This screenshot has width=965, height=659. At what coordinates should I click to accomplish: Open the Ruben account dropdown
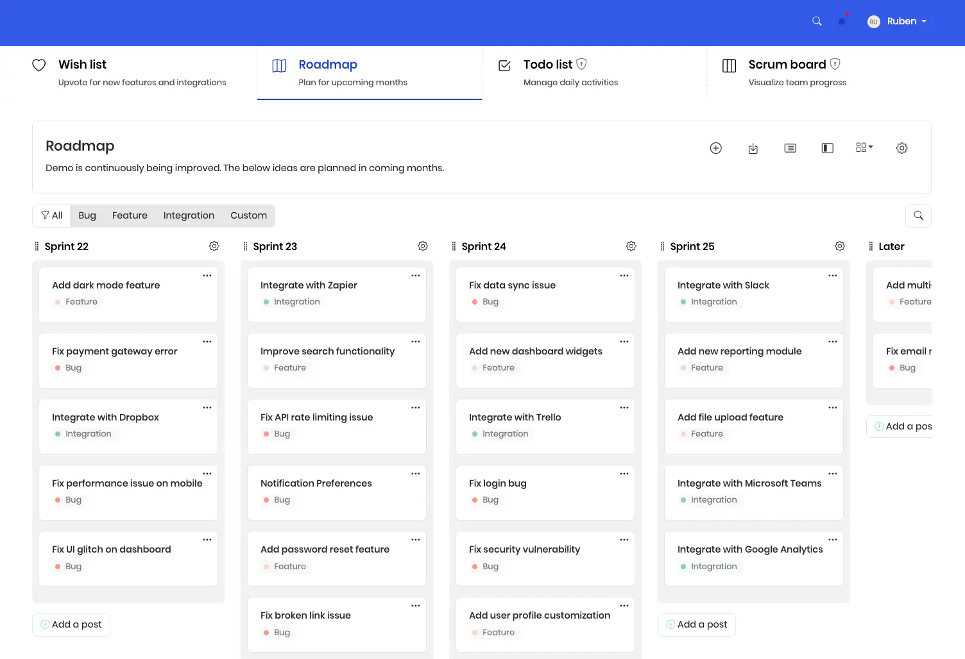(897, 21)
